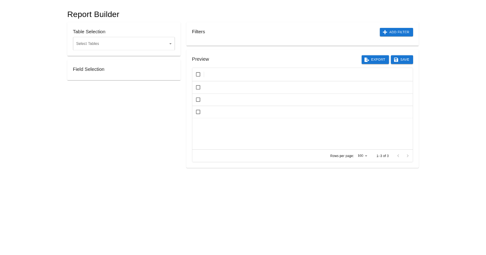The image size is (486, 255).
Task: Click the floppy disk icon on Save button
Action: click(396, 59)
